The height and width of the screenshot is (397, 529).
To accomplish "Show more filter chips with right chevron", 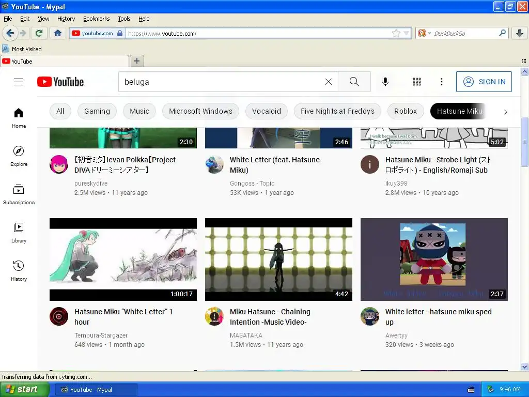I will tap(505, 112).
